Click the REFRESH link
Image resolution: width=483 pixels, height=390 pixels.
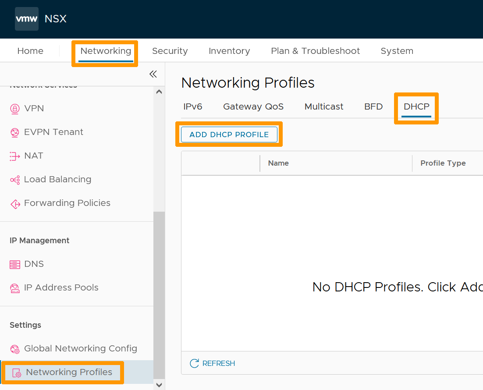pos(218,363)
